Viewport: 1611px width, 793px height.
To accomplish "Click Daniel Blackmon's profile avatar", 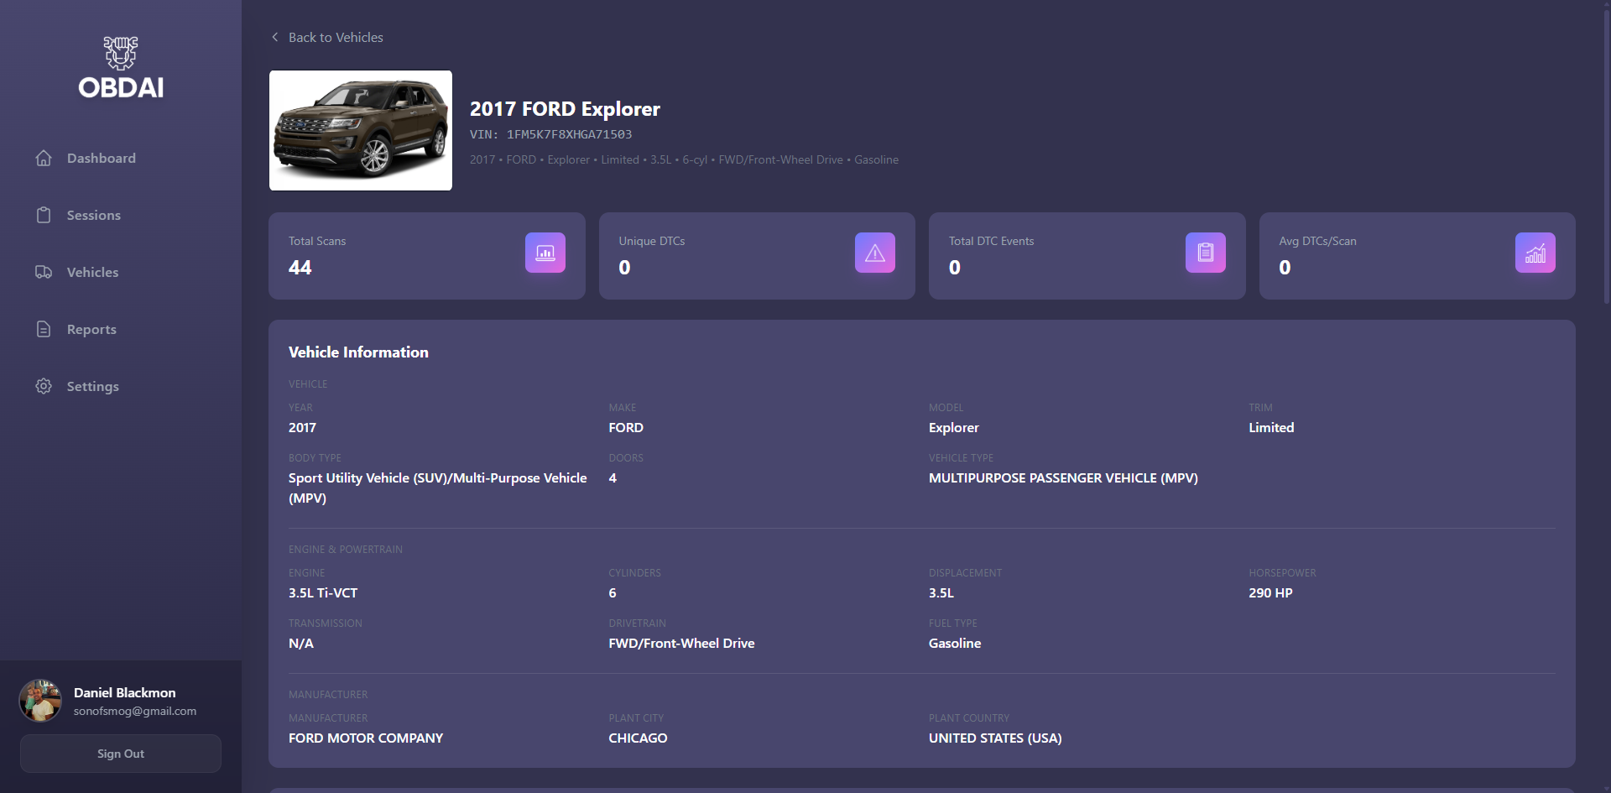I will tap(40, 701).
